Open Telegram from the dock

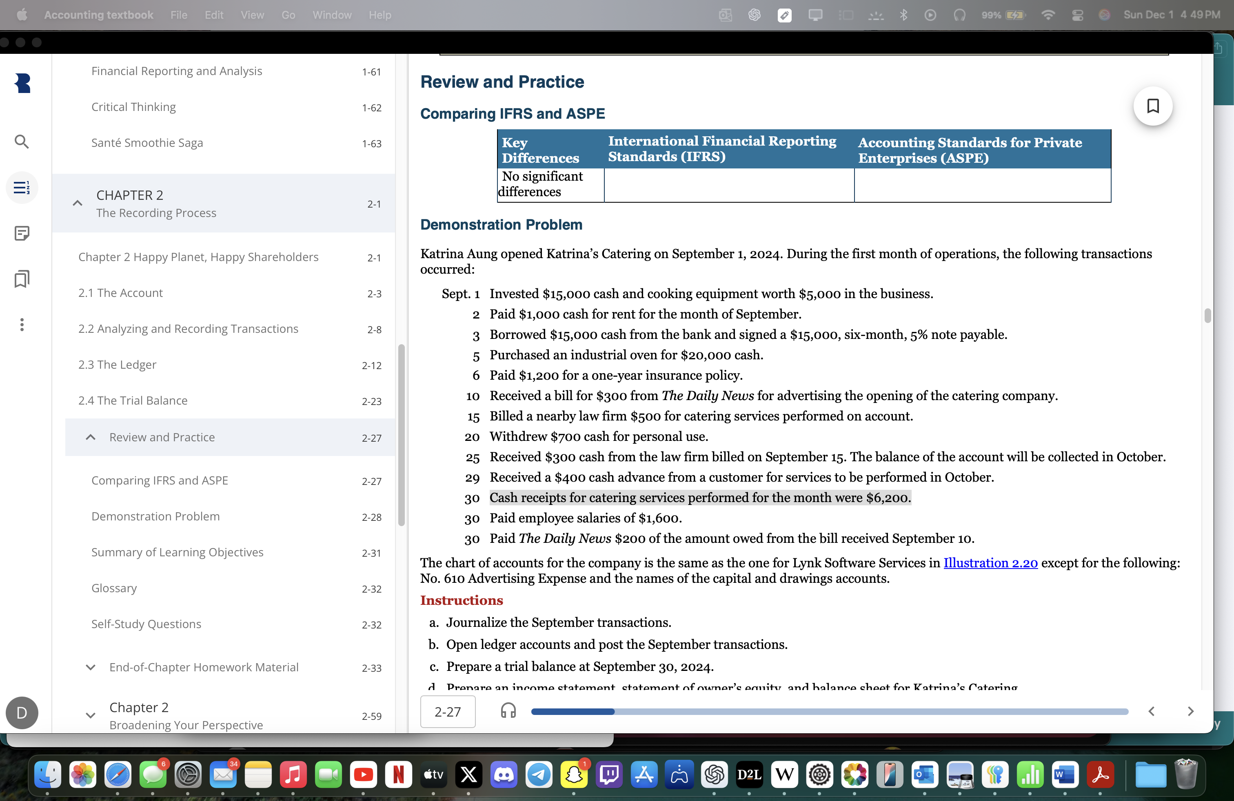(x=539, y=775)
